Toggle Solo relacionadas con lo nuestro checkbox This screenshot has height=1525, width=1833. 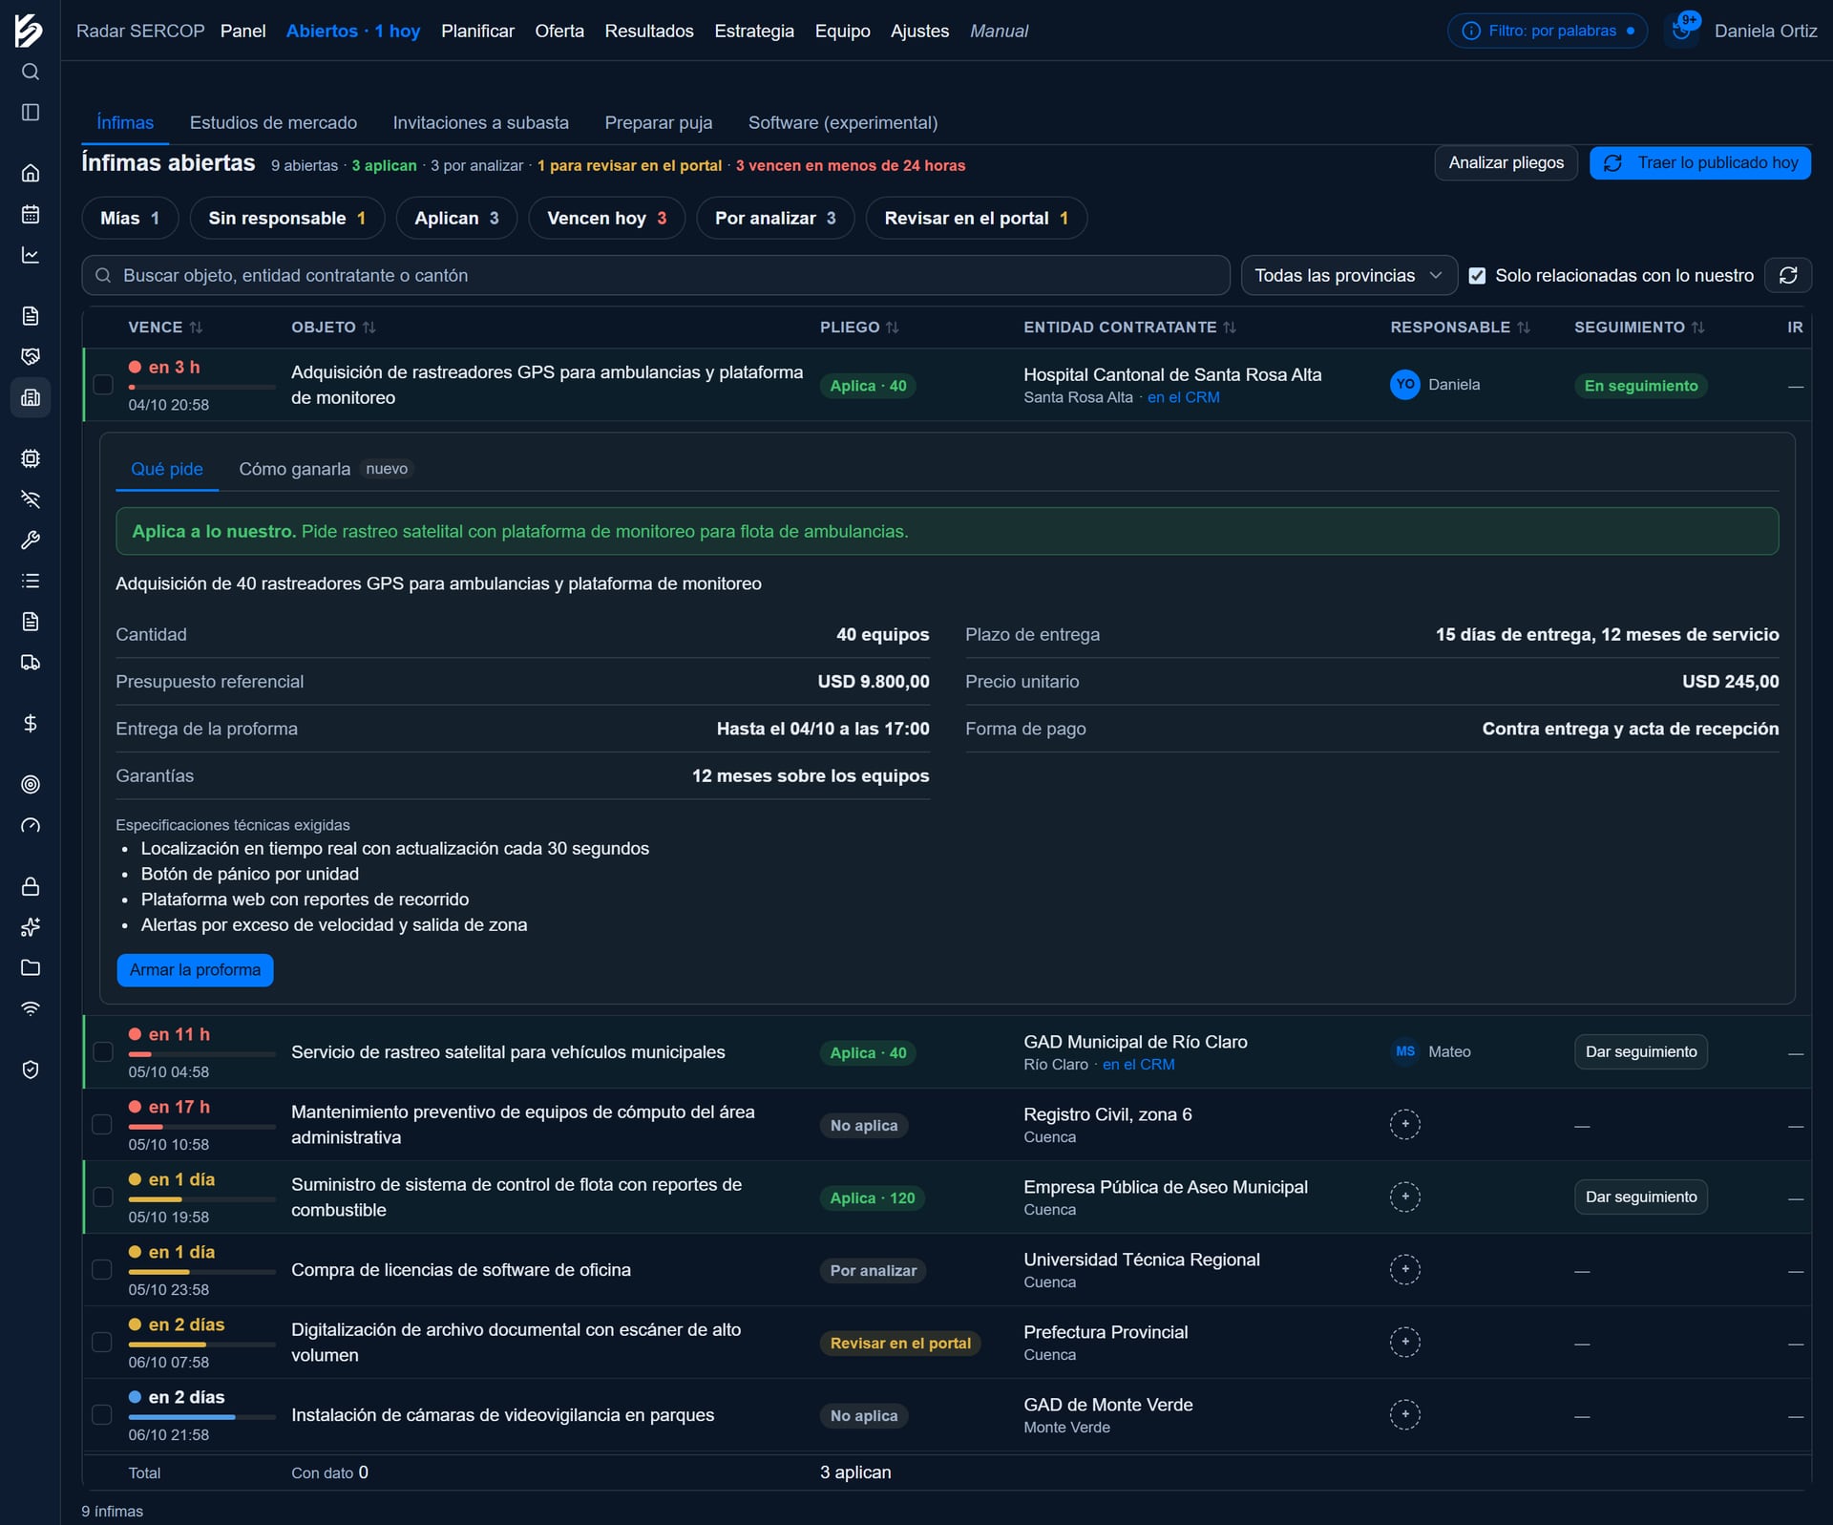tap(1477, 276)
